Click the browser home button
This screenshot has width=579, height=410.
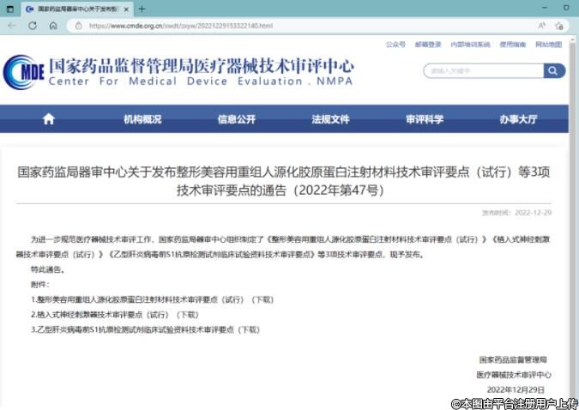[53, 26]
